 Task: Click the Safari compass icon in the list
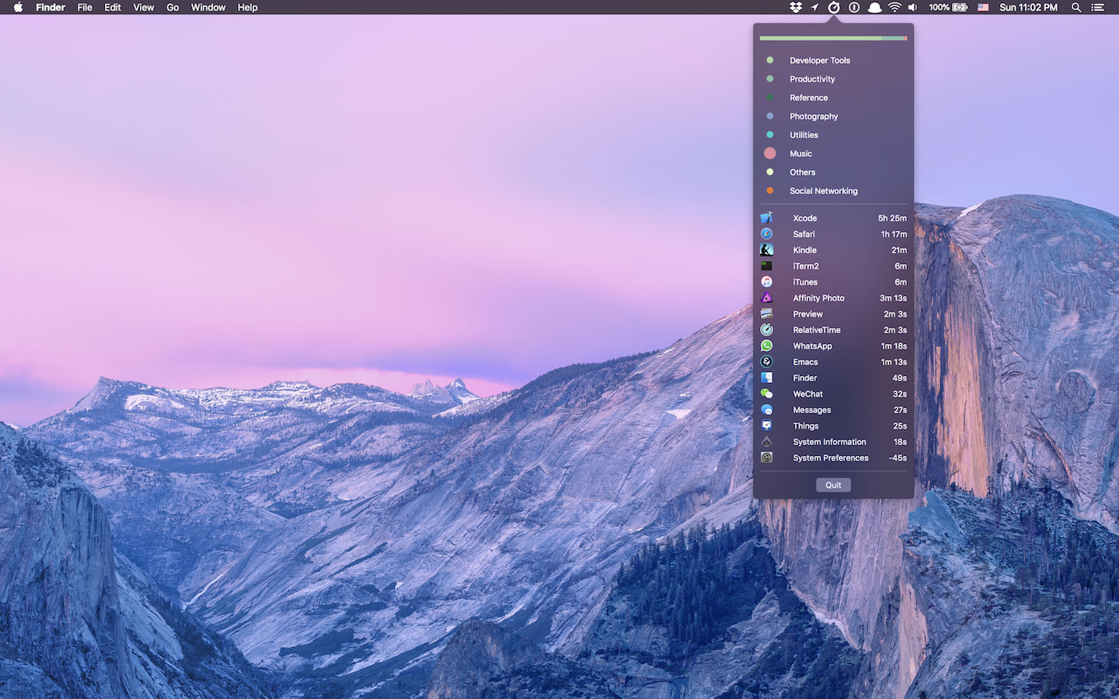pyautogui.click(x=766, y=234)
